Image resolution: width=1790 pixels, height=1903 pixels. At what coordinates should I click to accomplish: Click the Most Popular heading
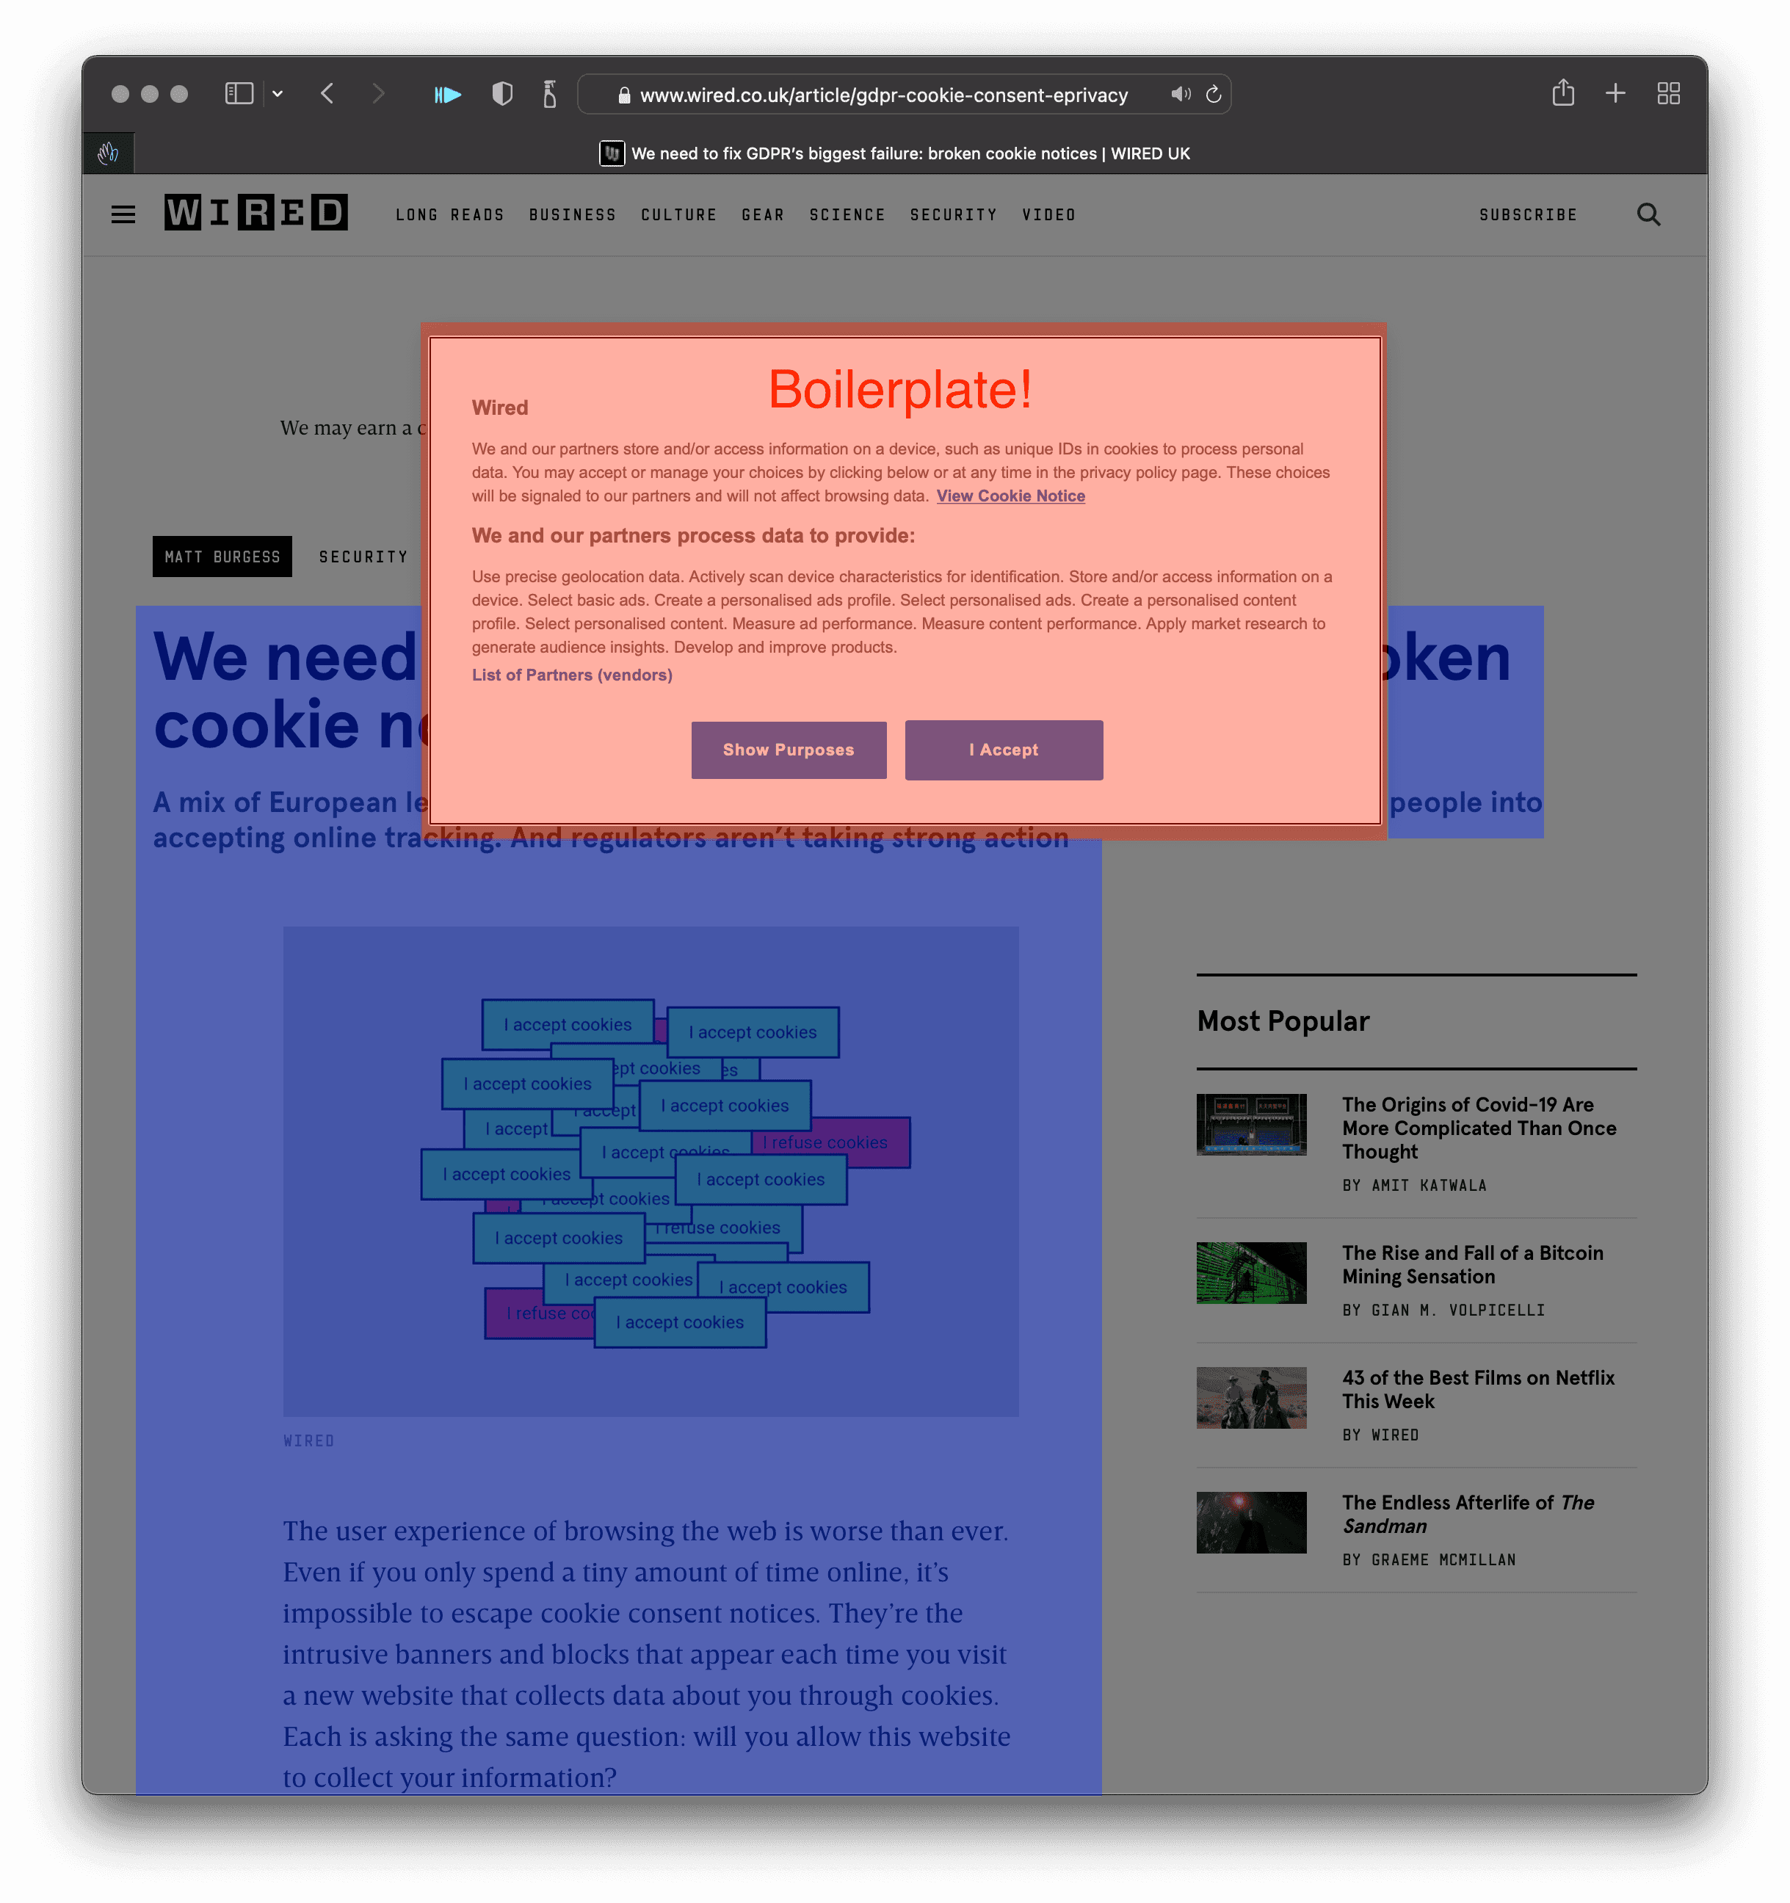(1283, 1021)
